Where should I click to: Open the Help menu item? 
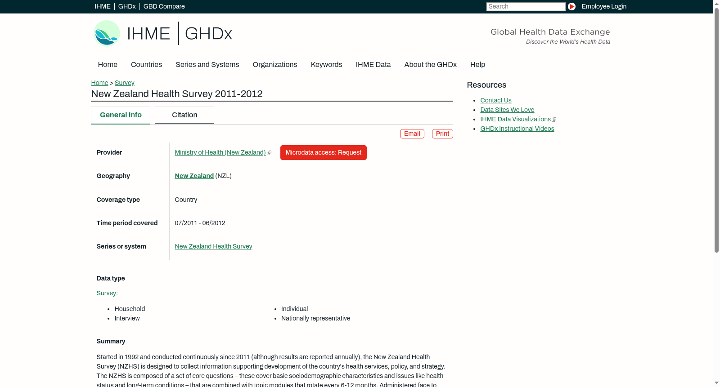click(477, 65)
